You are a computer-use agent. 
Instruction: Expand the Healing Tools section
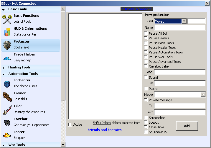(x=4, y=68)
